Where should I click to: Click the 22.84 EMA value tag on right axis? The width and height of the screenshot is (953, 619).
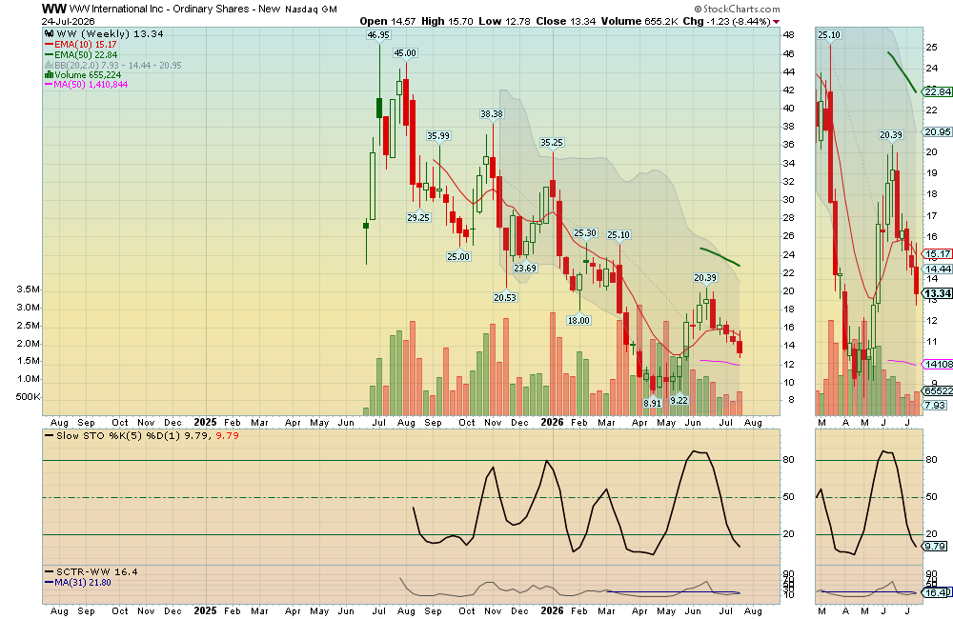pyautogui.click(x=938, y=91)
